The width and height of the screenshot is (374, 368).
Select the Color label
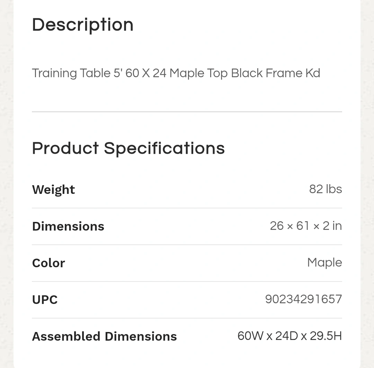click(48, 263)
